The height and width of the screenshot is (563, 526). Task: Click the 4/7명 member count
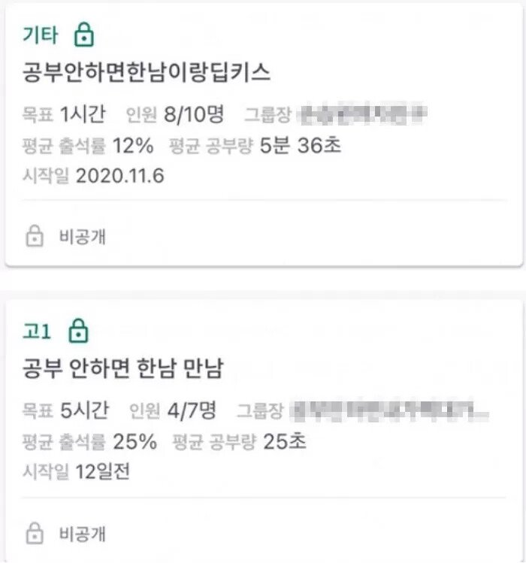190,410
